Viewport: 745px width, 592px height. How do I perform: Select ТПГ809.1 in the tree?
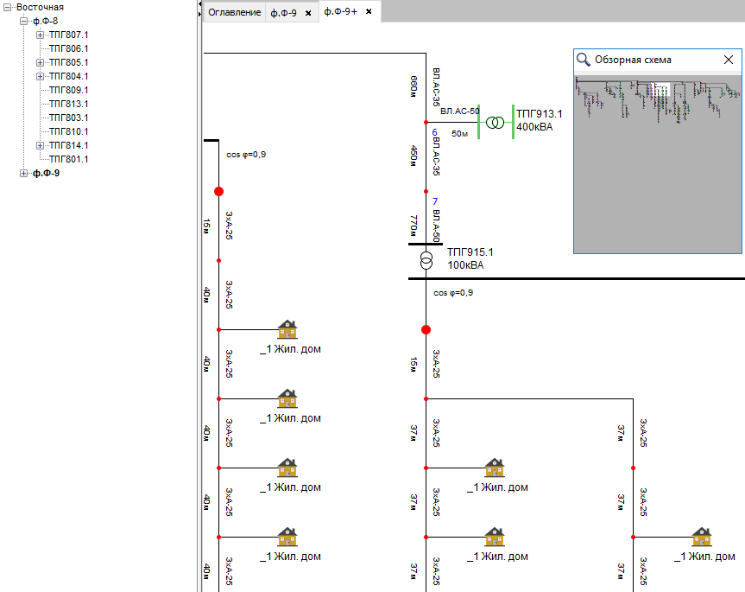(x=69, y=90)
